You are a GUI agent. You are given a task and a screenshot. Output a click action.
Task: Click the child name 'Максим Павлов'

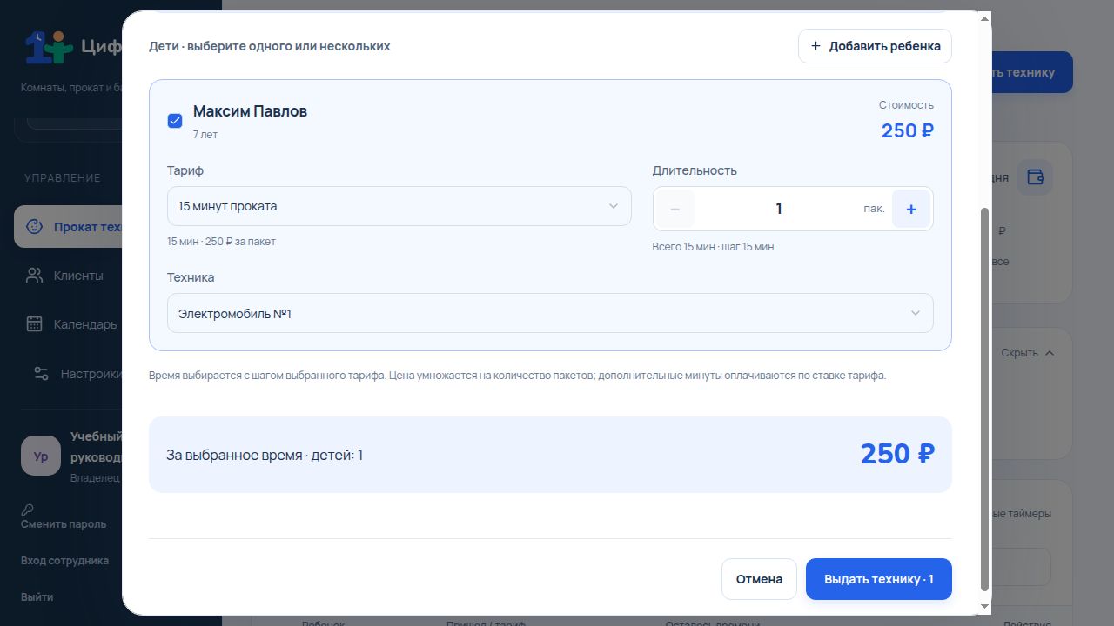[250, 111]
